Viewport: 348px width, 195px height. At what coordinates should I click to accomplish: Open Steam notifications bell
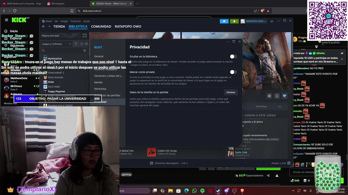[234, 21]
